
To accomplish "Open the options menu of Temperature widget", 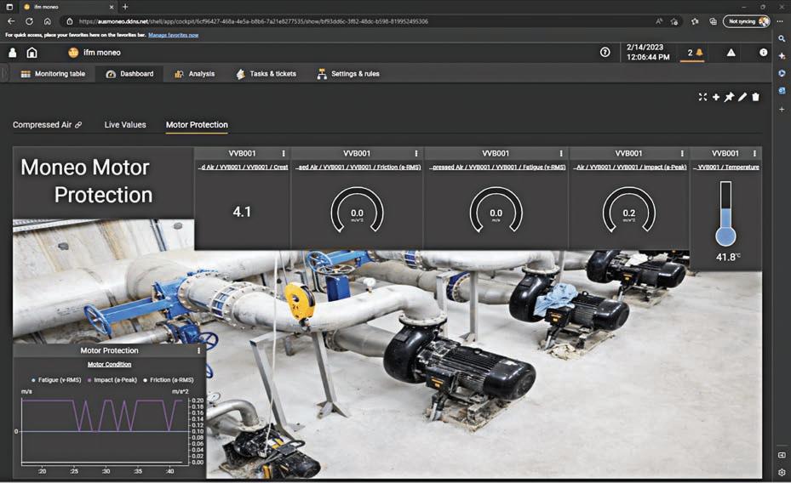I will click(x=755, y=154).
